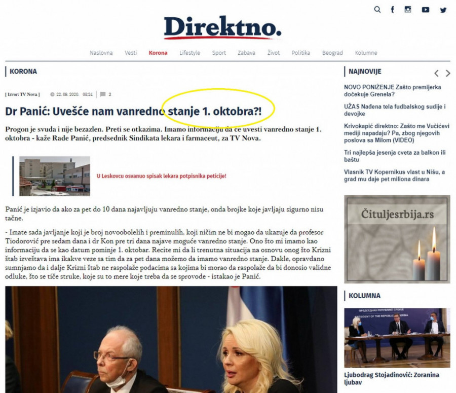
Task: Click the Direktno site logo
Action: tap(222, 27)
